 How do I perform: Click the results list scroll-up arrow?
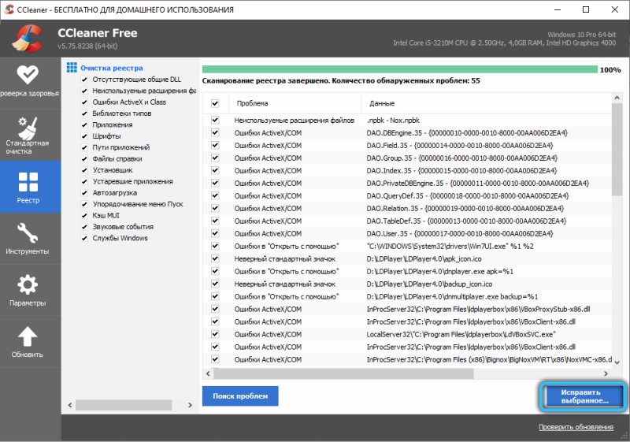617,98
